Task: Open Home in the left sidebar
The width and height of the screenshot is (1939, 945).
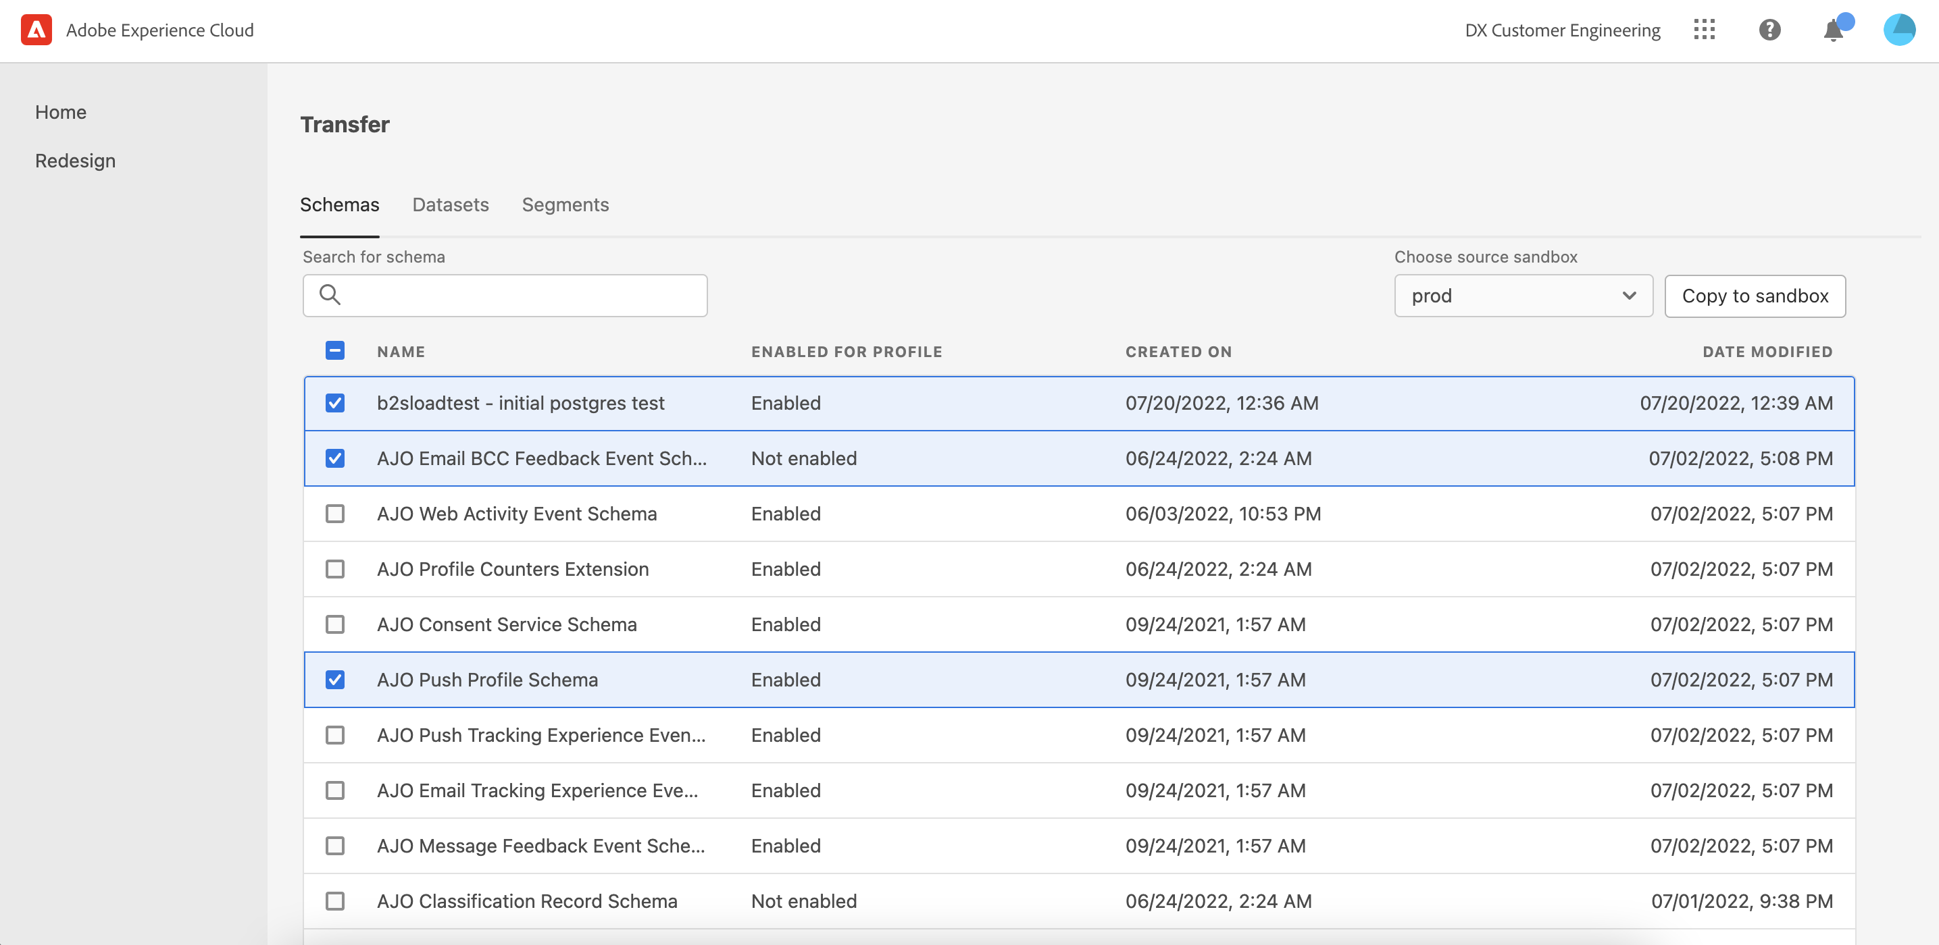Action: click(60, 112)
